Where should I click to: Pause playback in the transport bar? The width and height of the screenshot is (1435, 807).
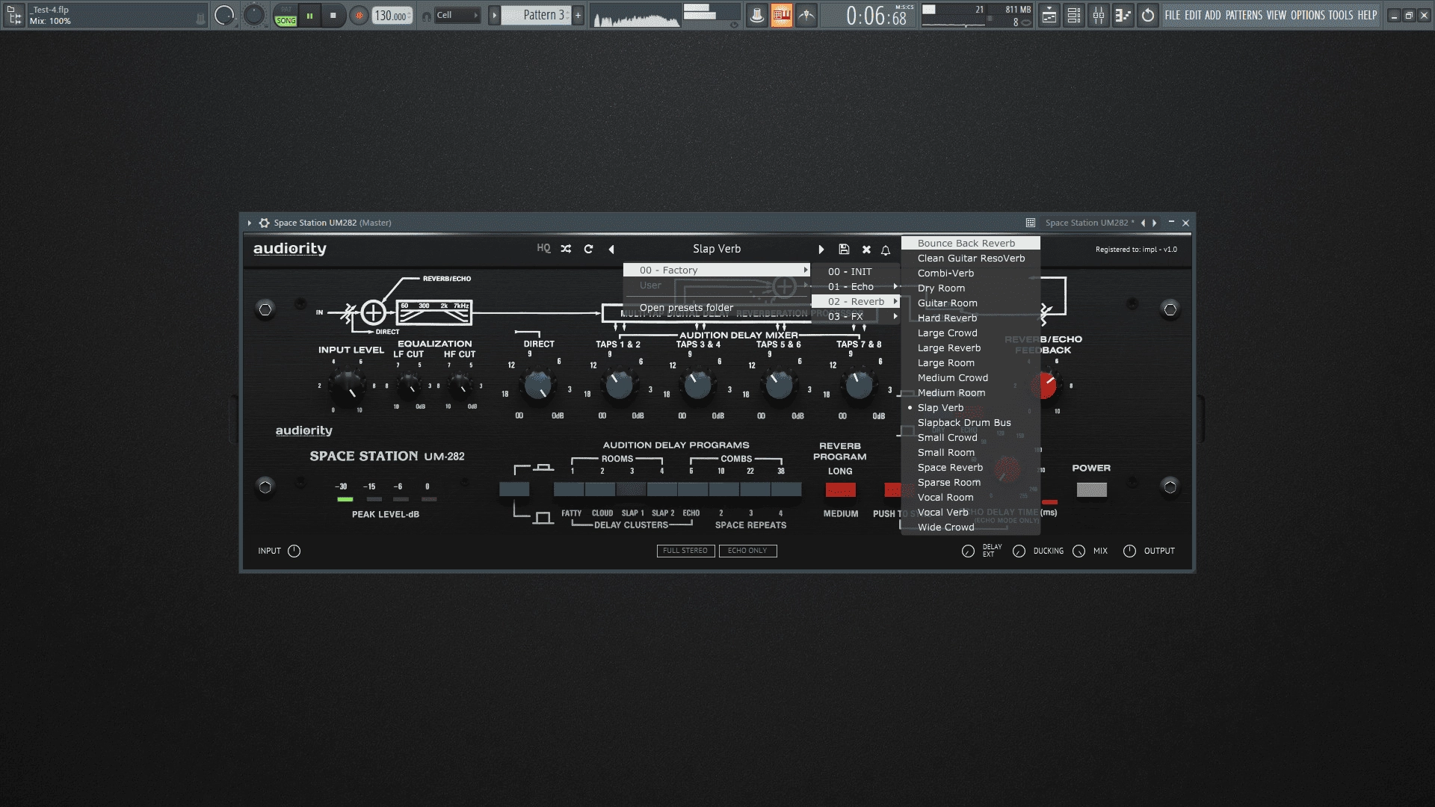click(x=309, y=15)
